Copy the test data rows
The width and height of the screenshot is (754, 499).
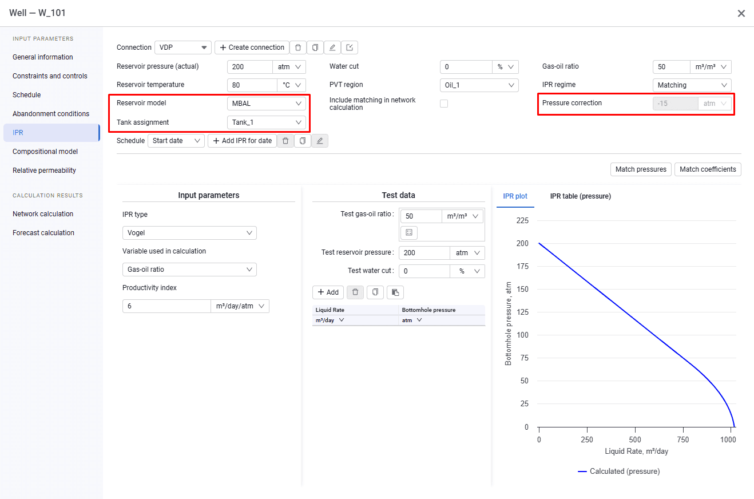point(375,292)
